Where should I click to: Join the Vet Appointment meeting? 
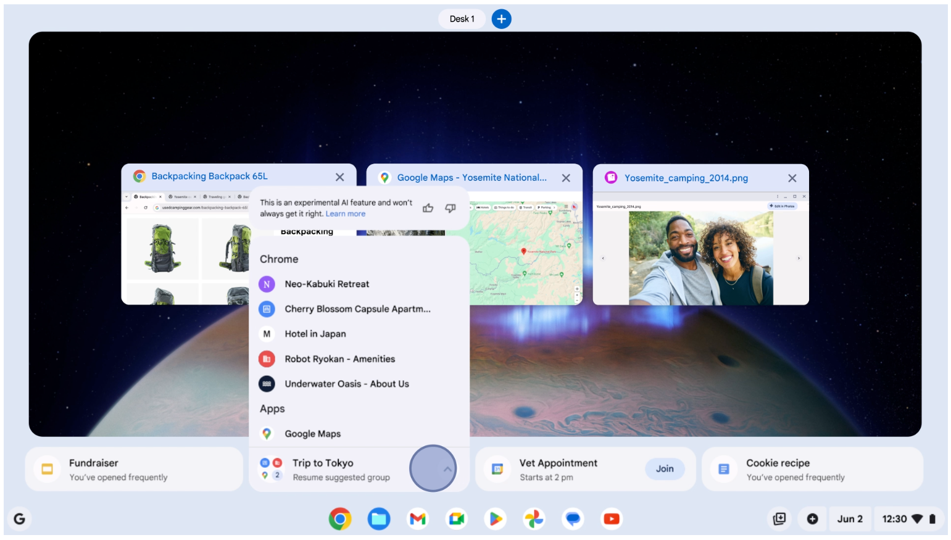665,469
